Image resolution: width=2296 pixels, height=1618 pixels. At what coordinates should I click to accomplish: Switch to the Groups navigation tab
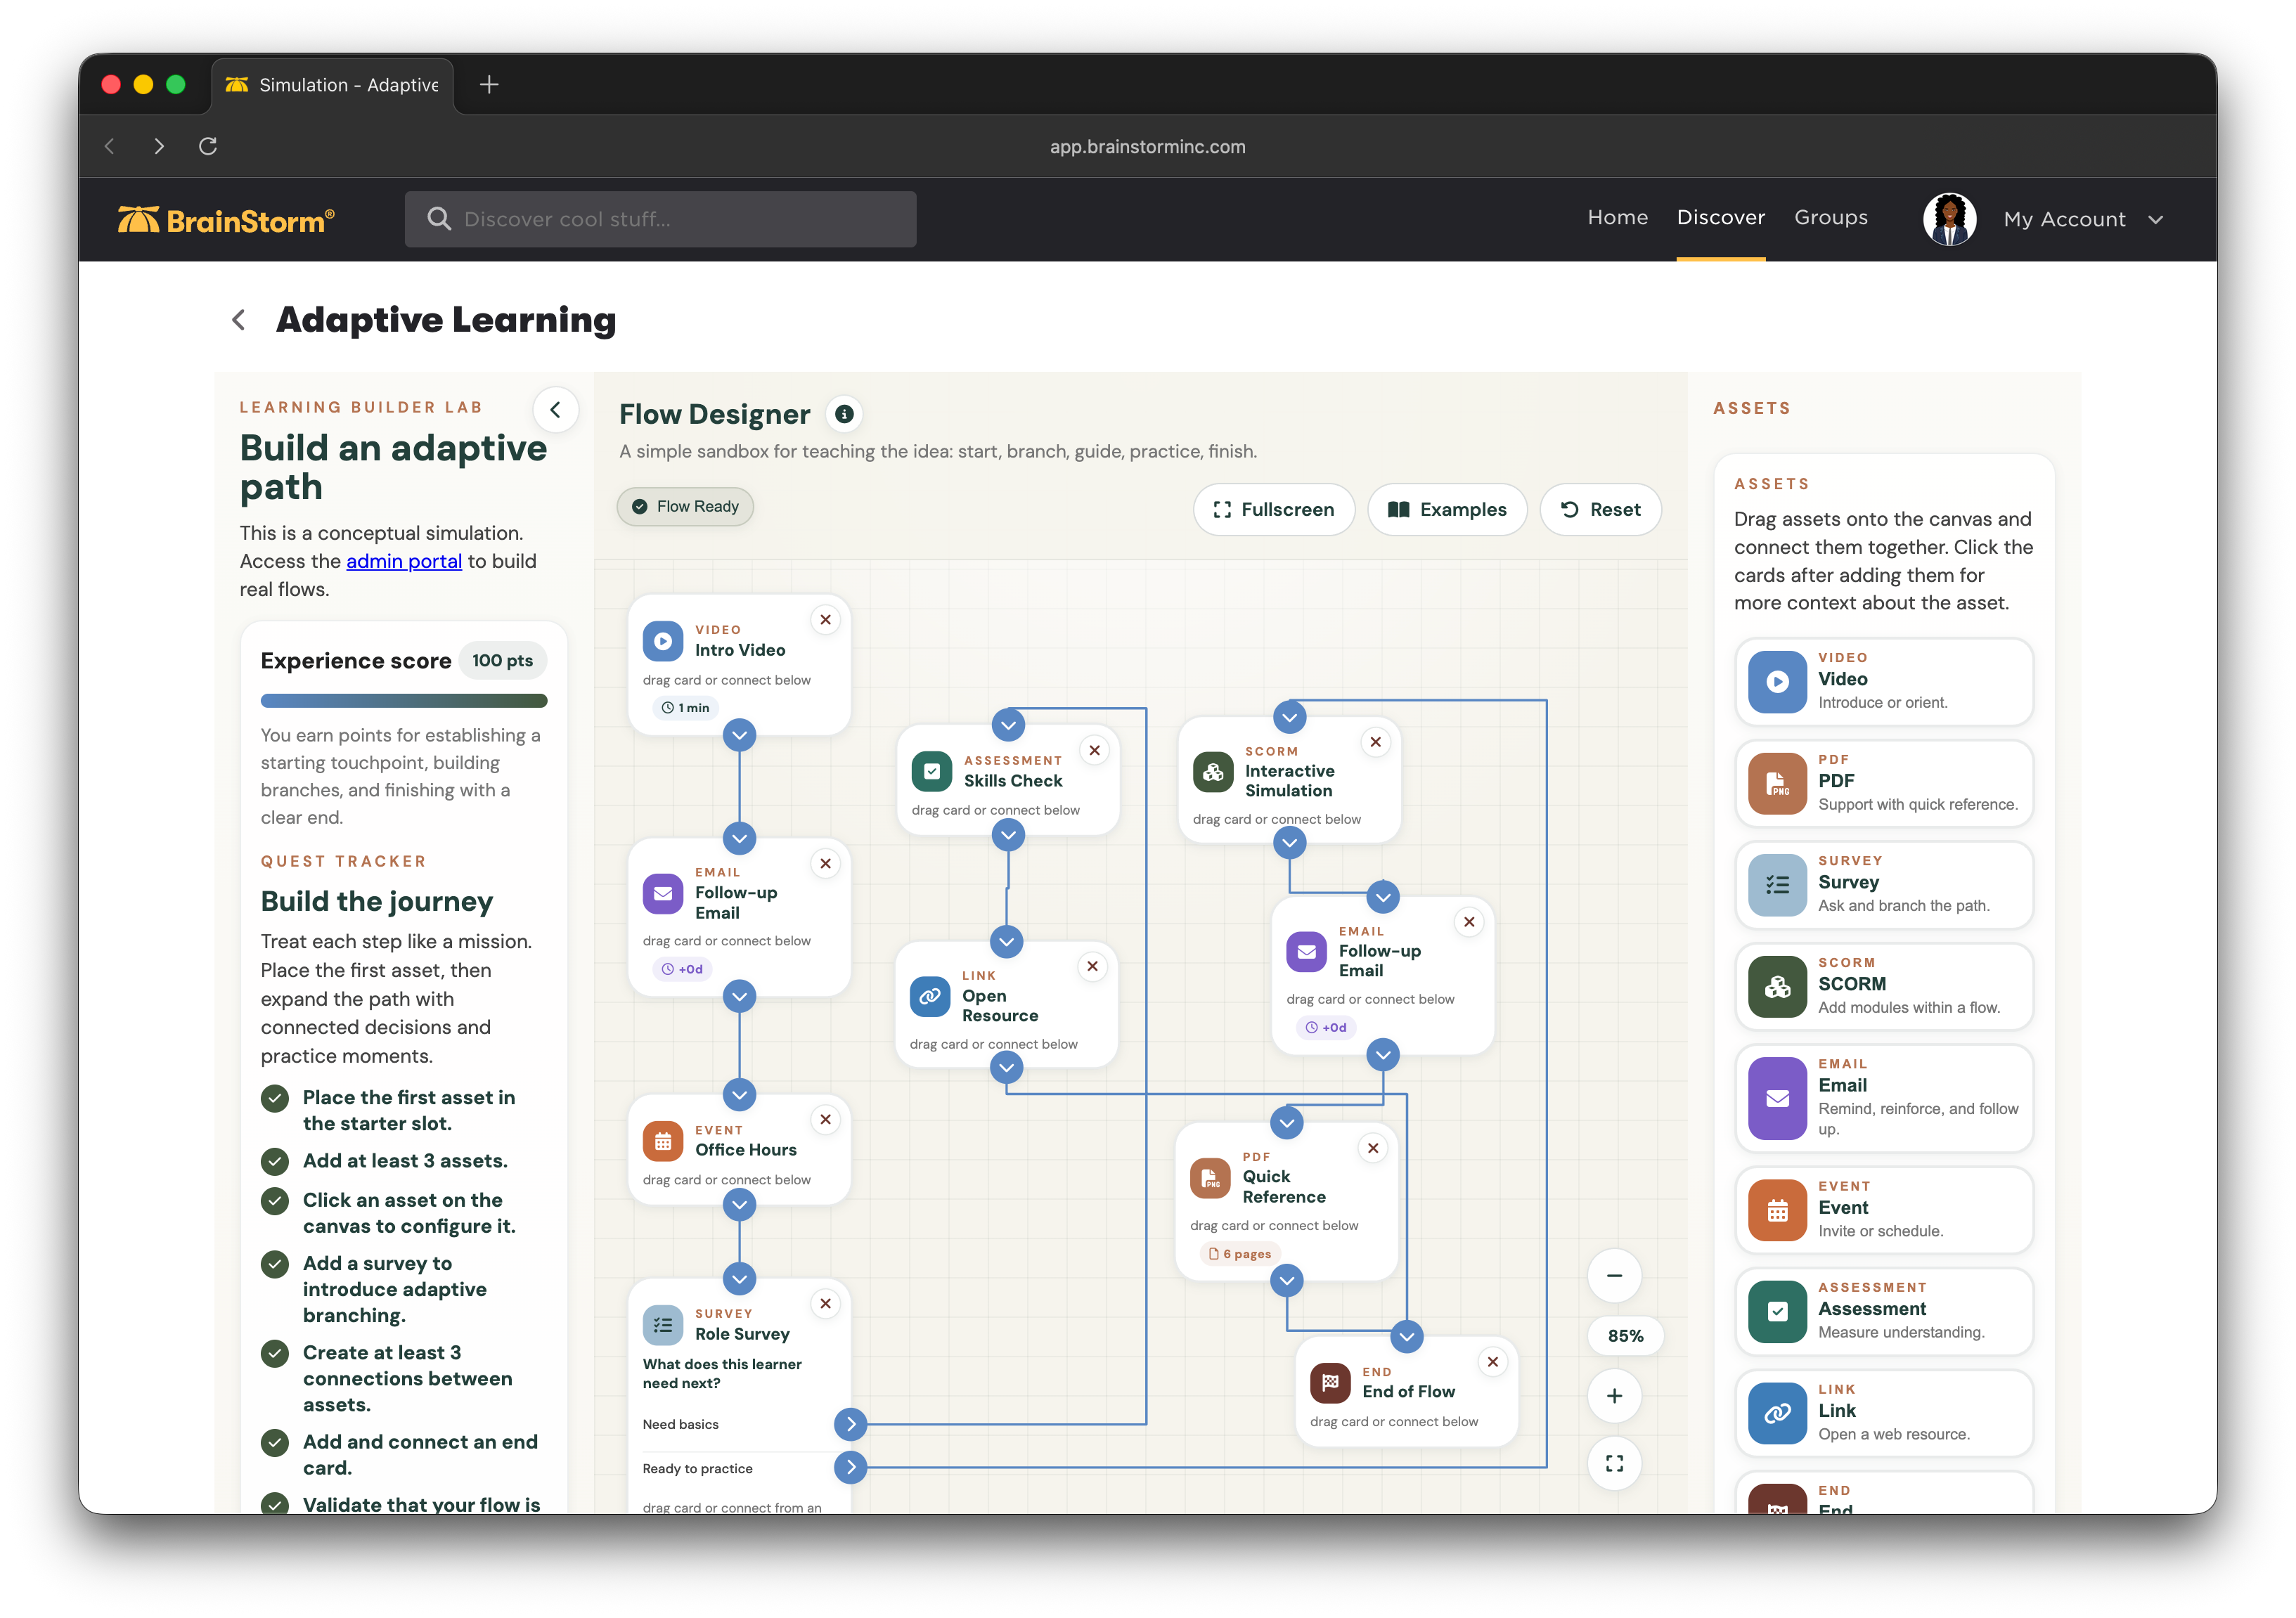click(1831, 217)
